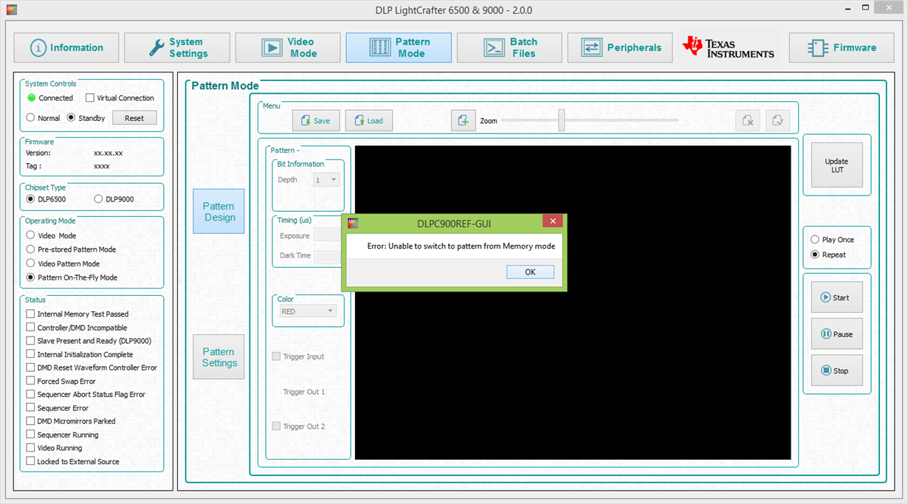This screenshot has height=504, width=908.
Task: Close the DLPC900REF-GUI error dialog
Action: pos(552,221)
